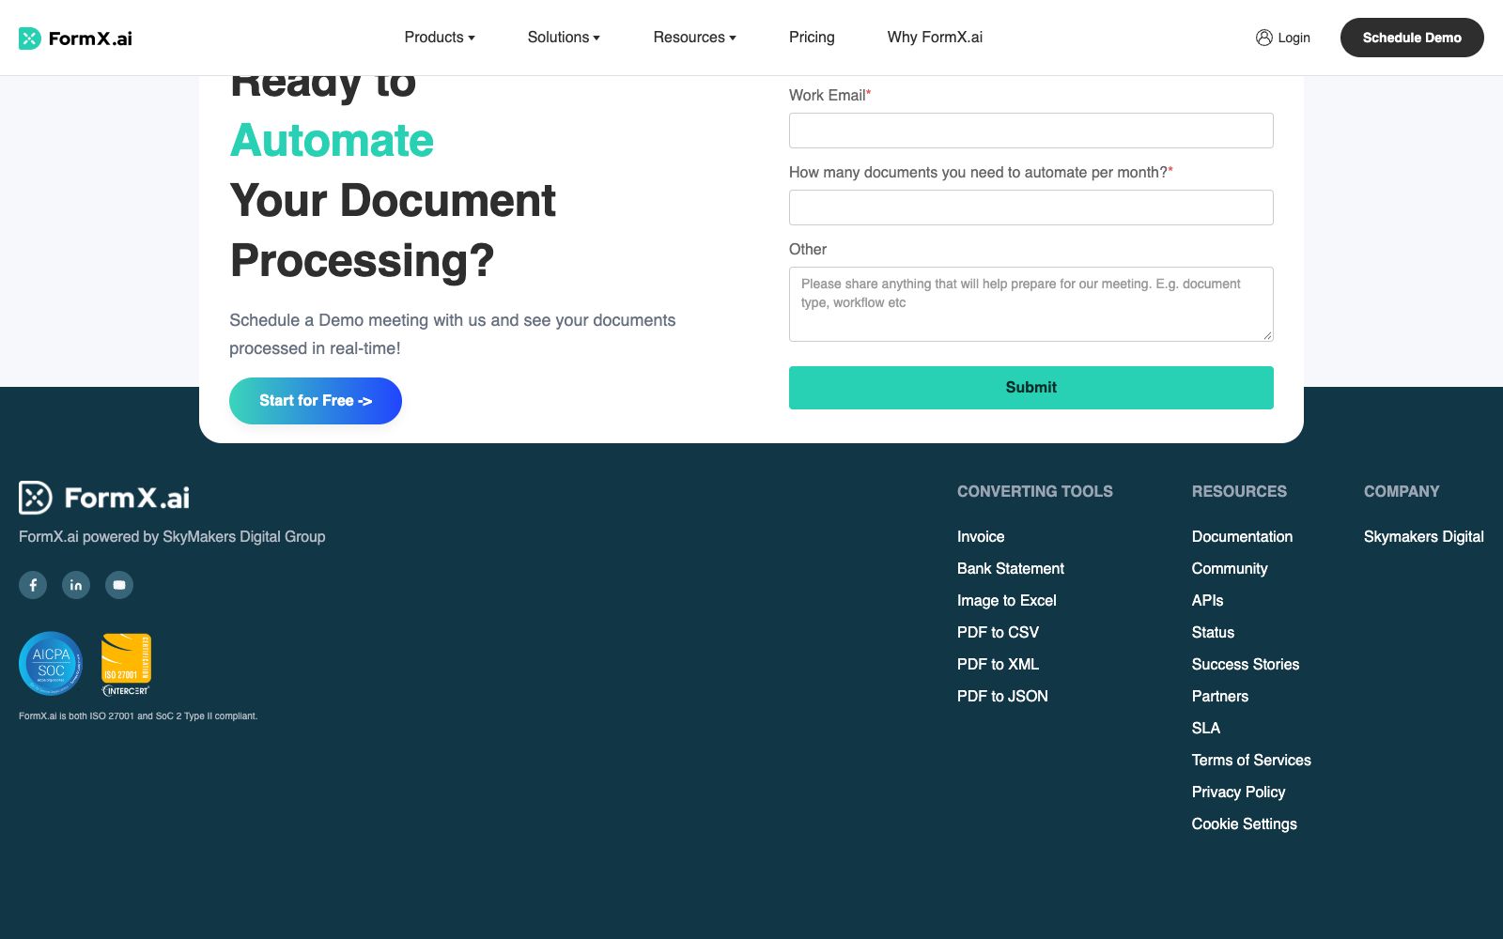
Task: Click the footer FormX.ai logo
Action: [104, 498]
